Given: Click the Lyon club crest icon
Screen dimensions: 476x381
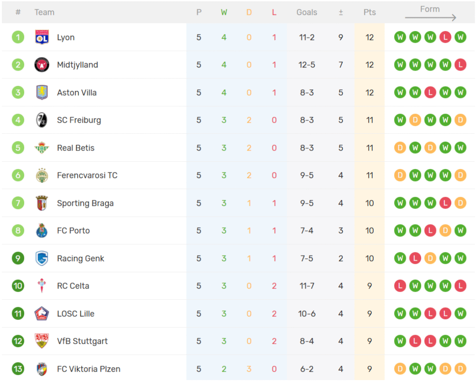Looking at the screenshot, I should (x=42, y=37).
